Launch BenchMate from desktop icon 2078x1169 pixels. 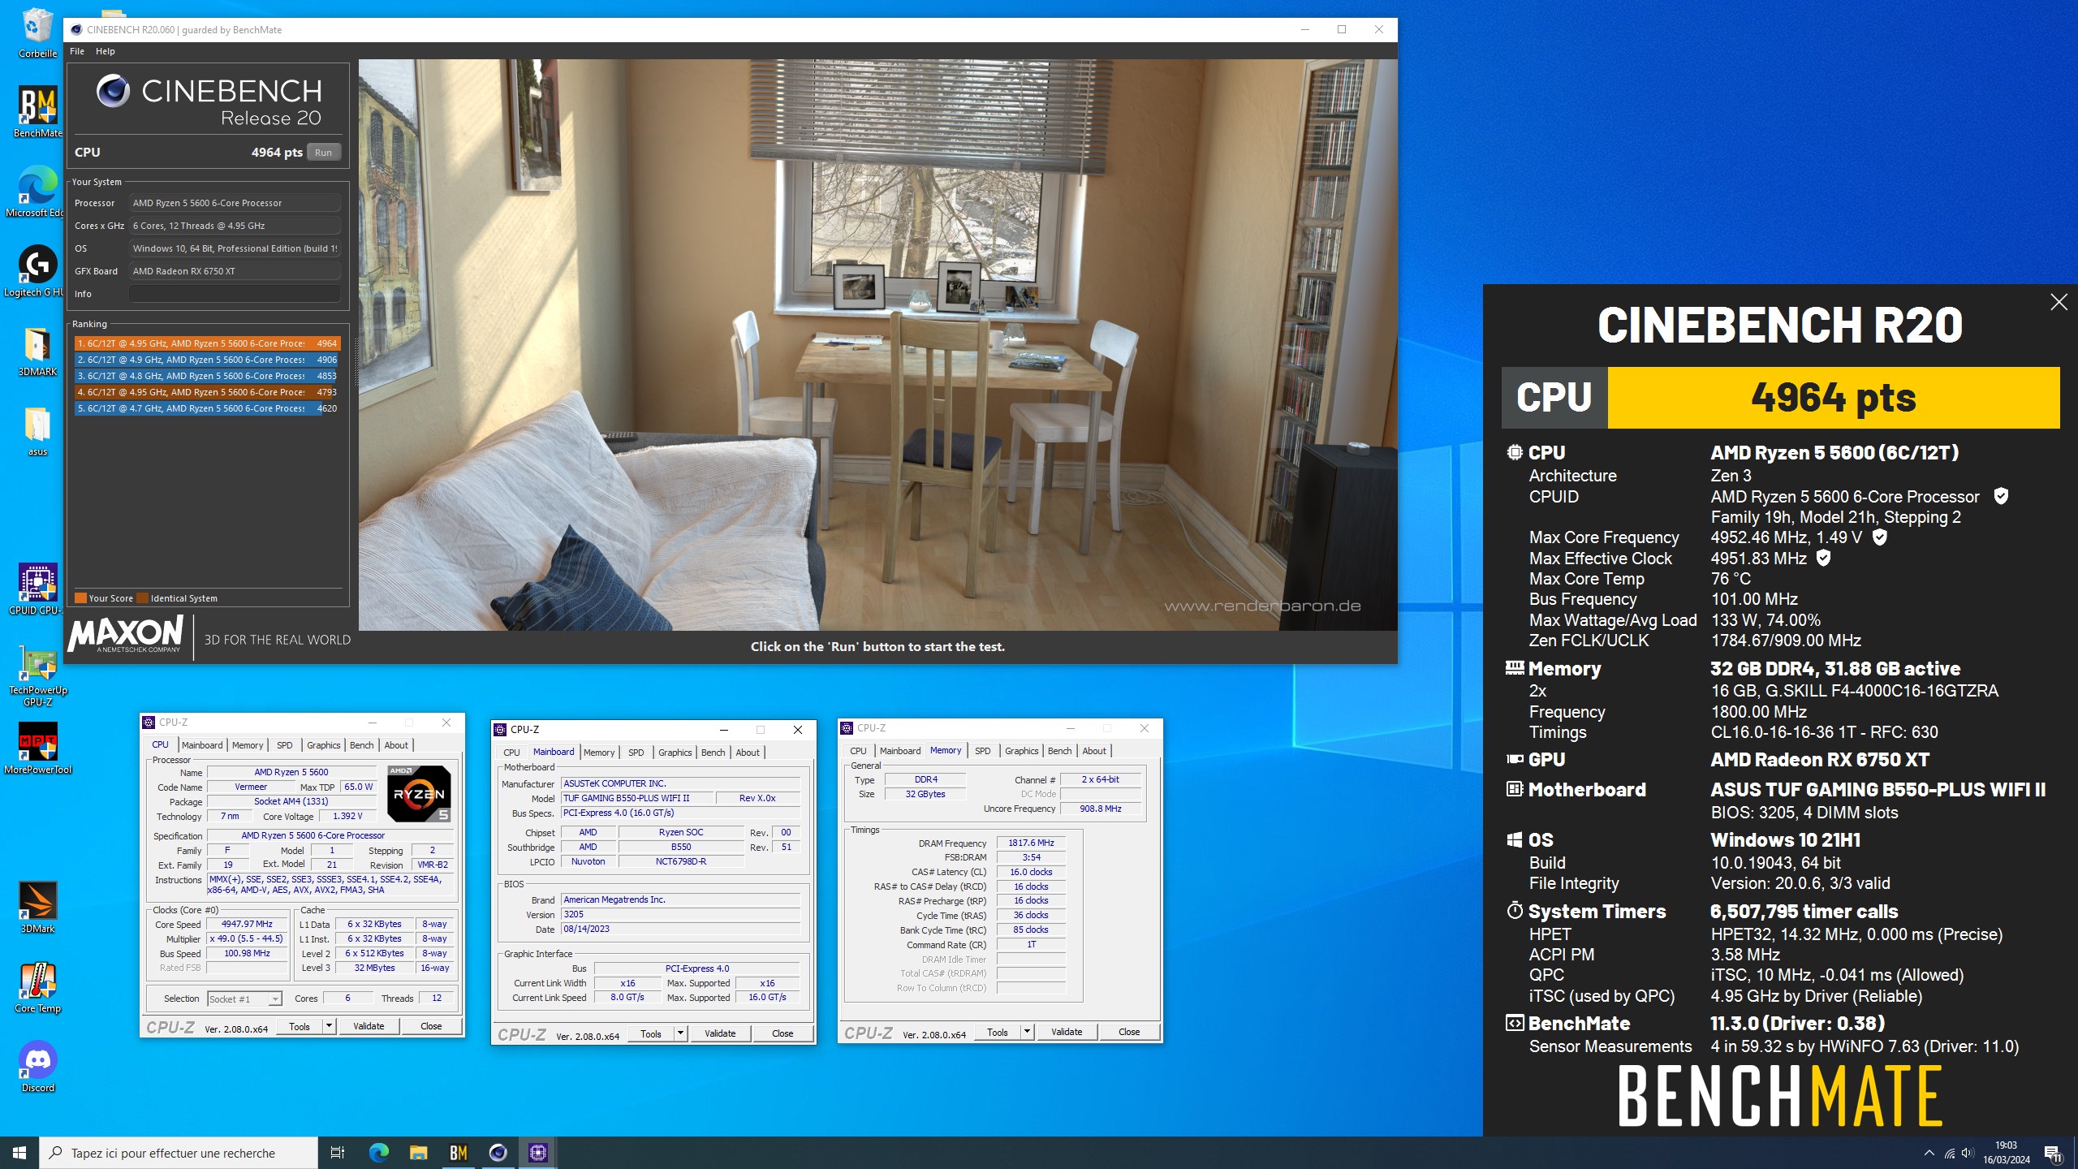point(37,112)
